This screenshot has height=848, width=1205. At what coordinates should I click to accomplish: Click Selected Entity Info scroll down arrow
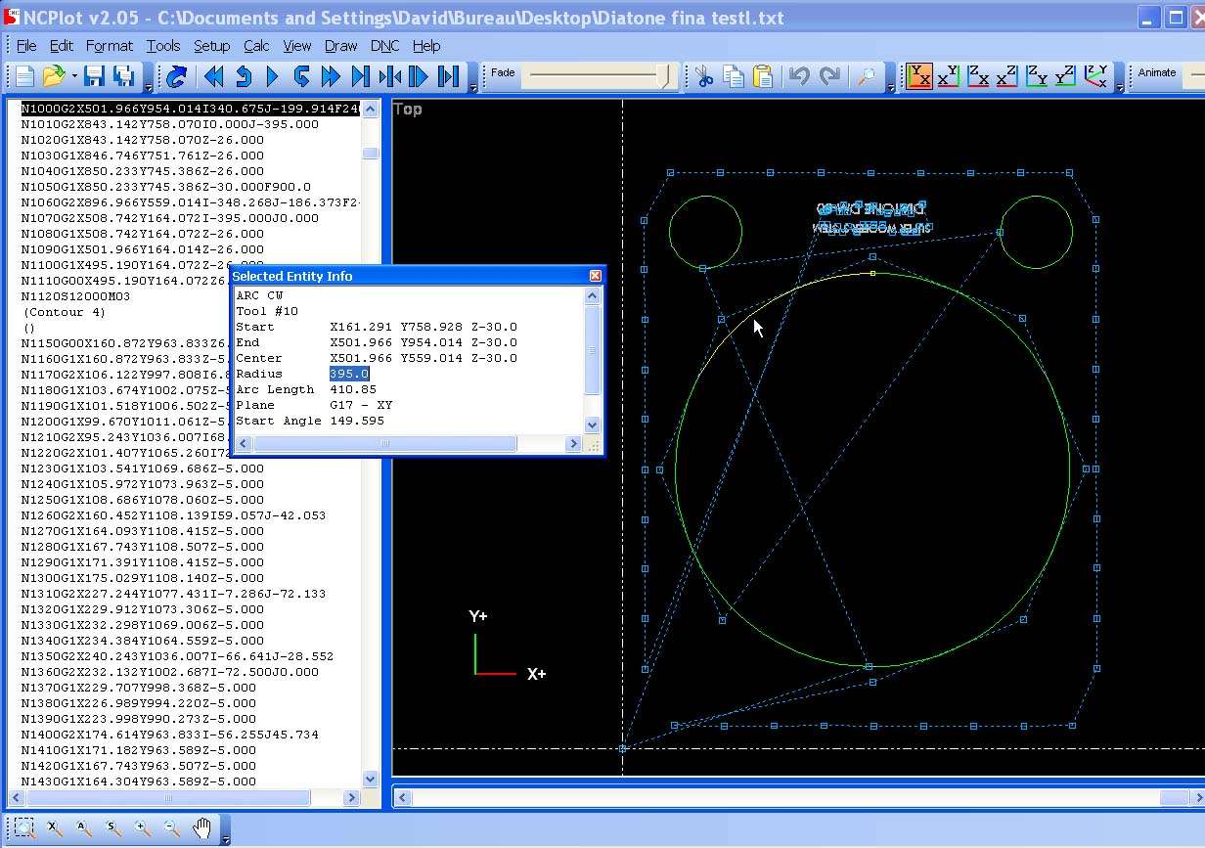coord(592,424)
